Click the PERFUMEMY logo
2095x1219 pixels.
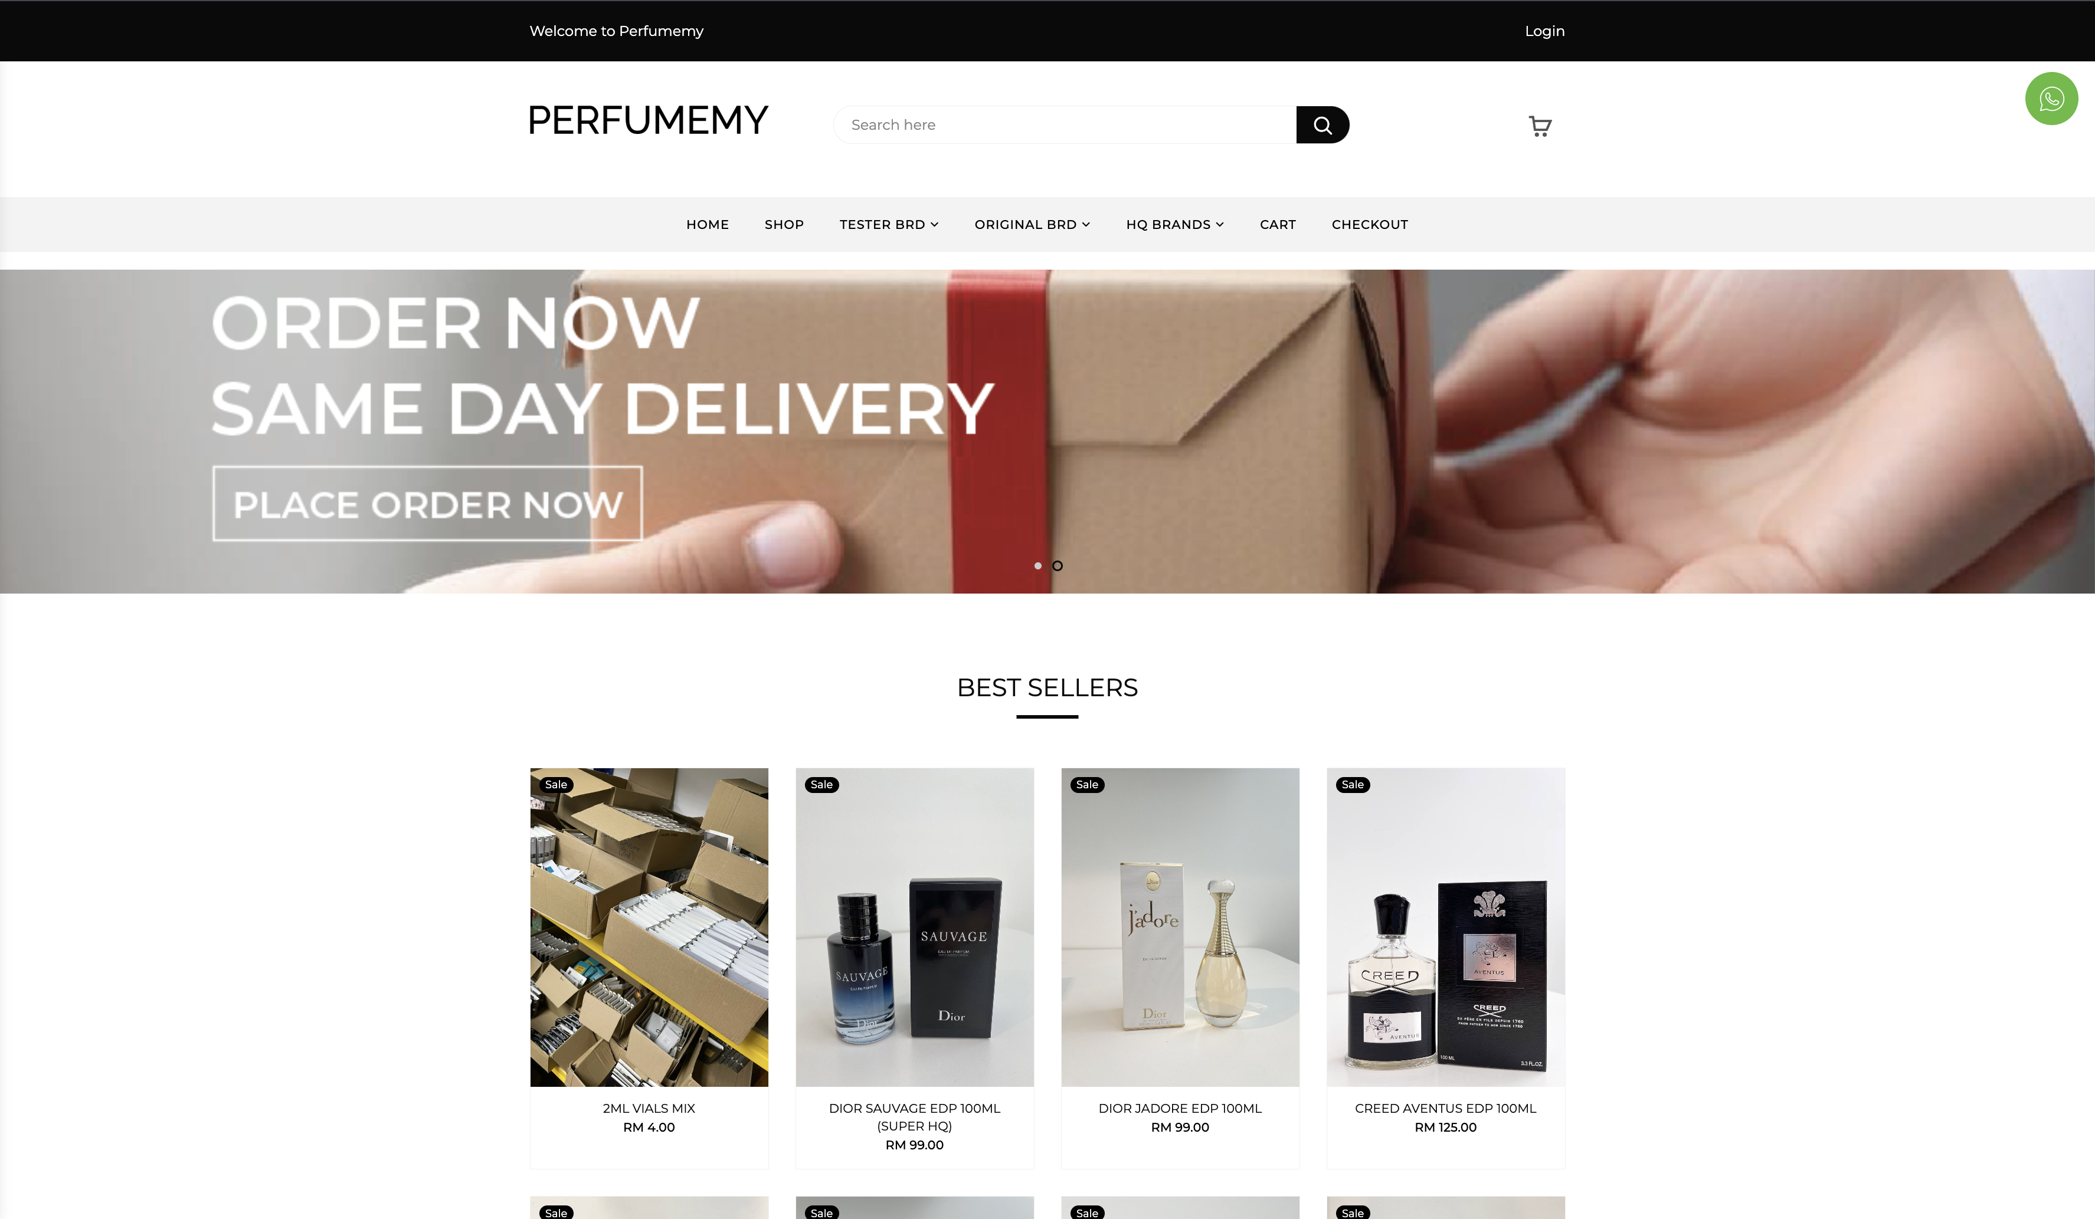[647, 120]
